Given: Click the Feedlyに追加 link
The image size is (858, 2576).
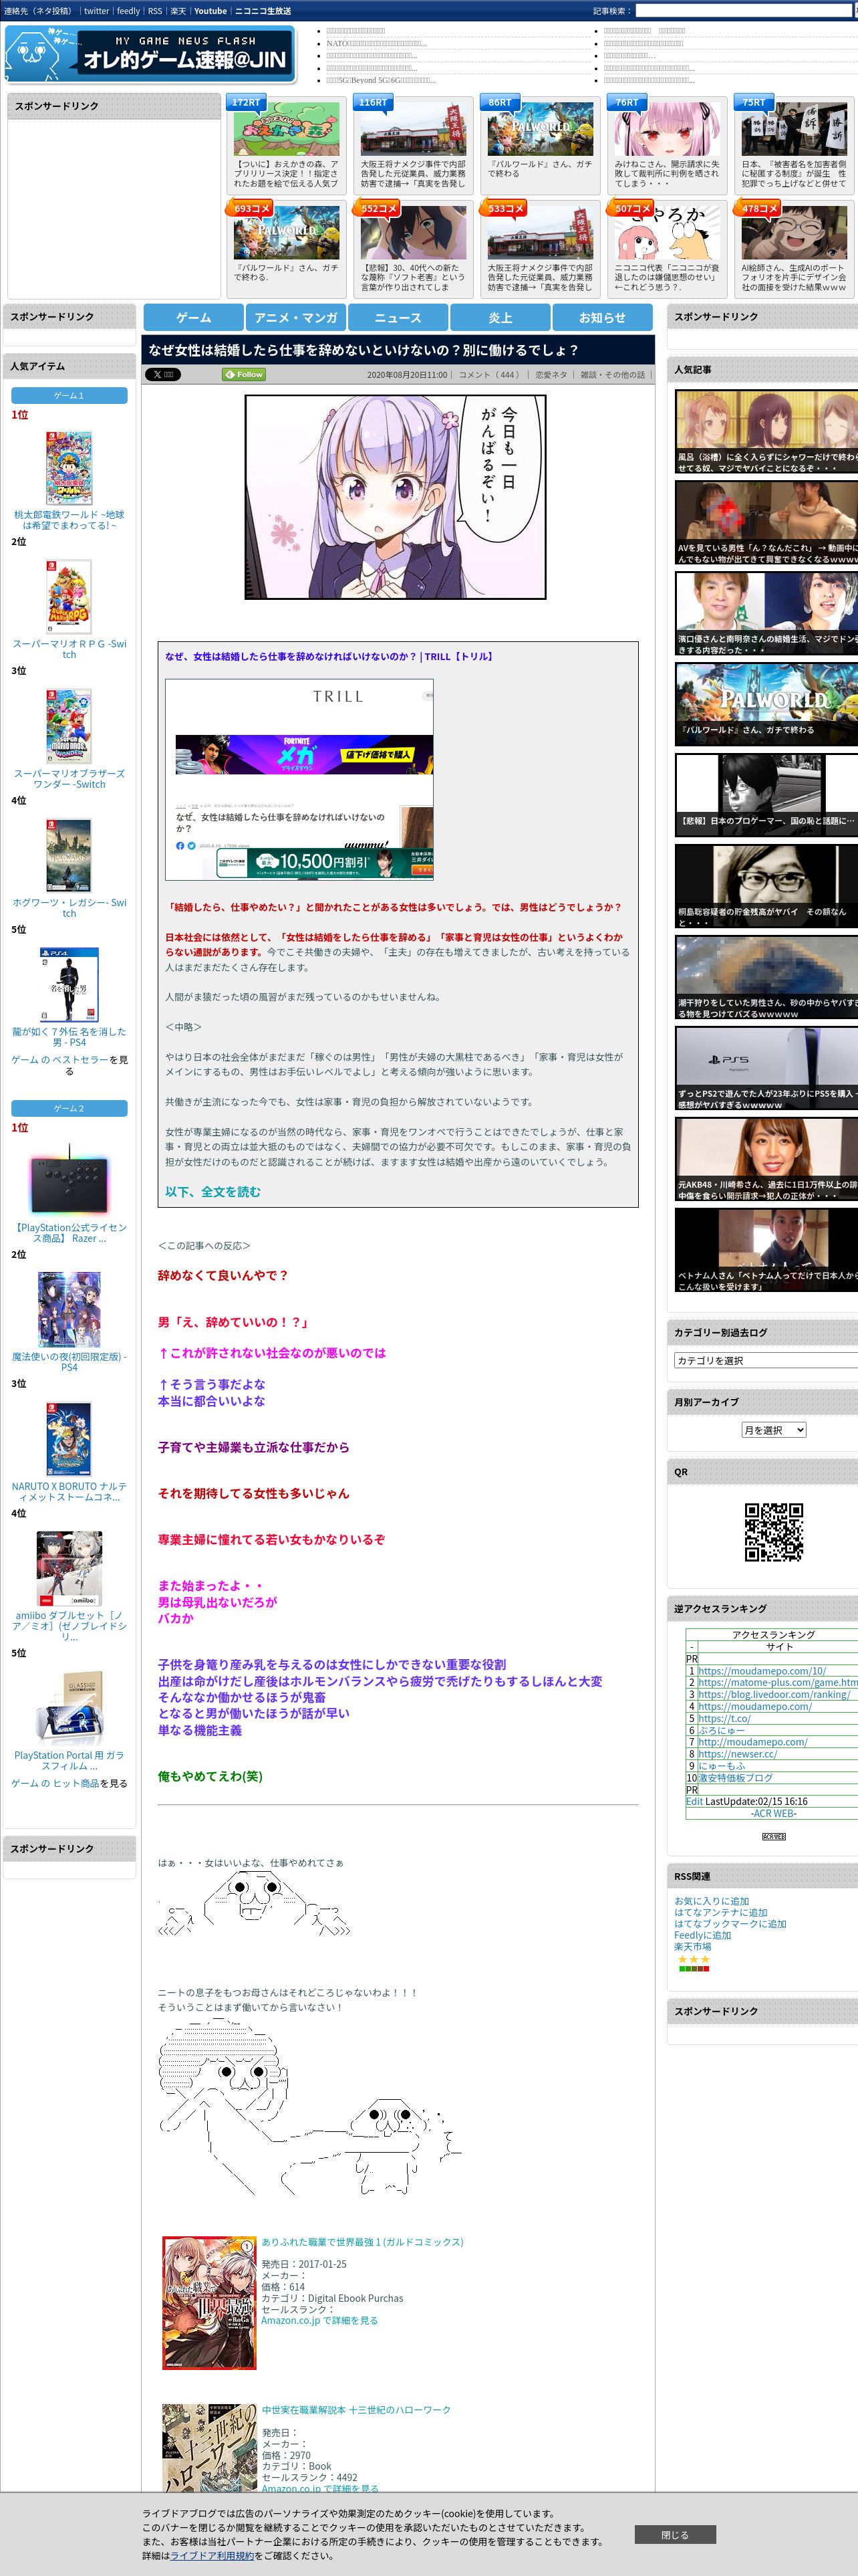Looking at the screenshot, I should (x=702, y=1935).
